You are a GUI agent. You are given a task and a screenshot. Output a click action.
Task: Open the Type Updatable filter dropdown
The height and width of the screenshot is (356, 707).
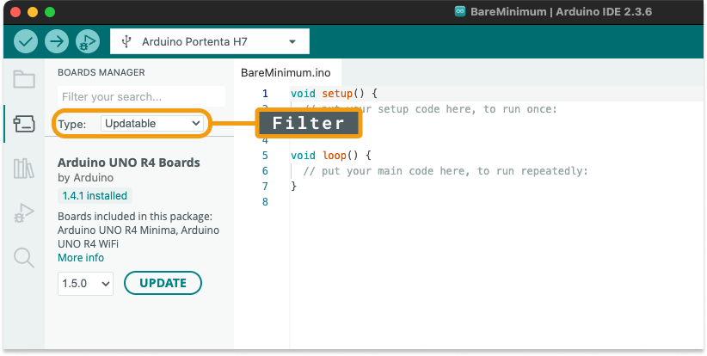tap(152, 124)
